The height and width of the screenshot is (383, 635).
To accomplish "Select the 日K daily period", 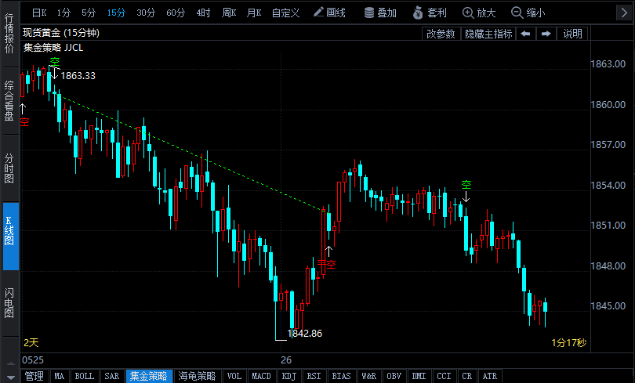I will pyautogui.click(x=38, y=13).
